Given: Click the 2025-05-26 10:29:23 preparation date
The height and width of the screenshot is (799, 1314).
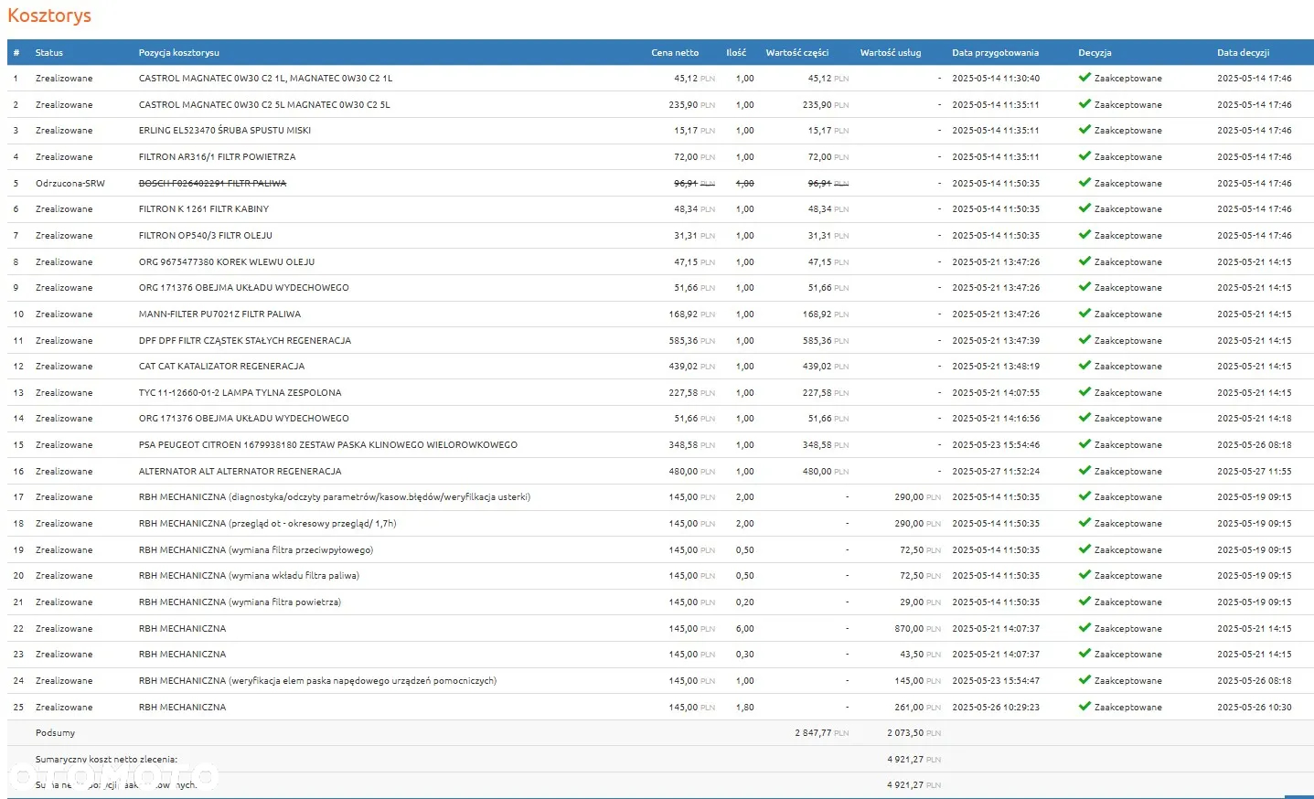Looking at the screenshot, I should coord(995,707).
